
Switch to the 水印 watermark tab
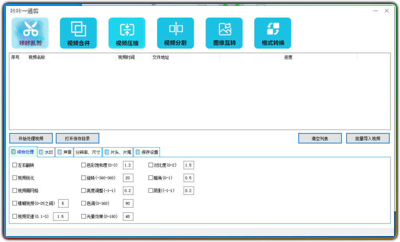pos(46,152)
